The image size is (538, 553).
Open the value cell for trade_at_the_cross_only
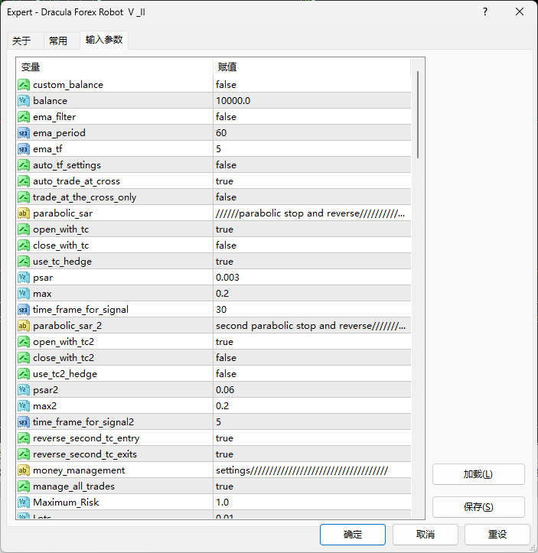tap(312, 197)
